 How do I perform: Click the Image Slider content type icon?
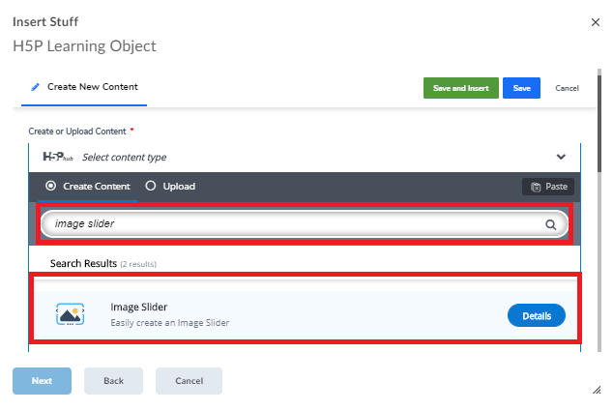point(70,314)
